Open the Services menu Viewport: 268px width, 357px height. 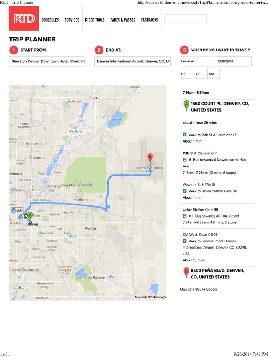point(72,20)
